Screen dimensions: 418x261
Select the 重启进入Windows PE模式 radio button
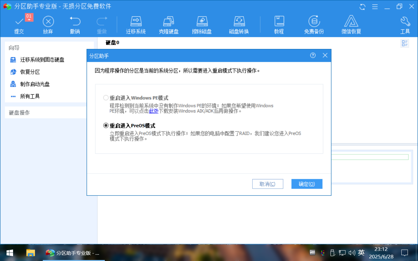tap(106, 98)
